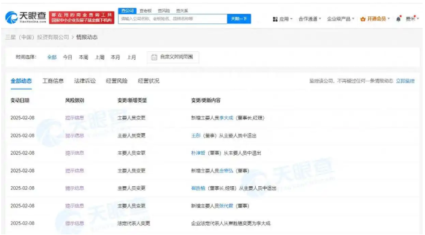Click 提示信息 in the 朴淳哲 row
425x235 pixels.
tap(75, 153)
